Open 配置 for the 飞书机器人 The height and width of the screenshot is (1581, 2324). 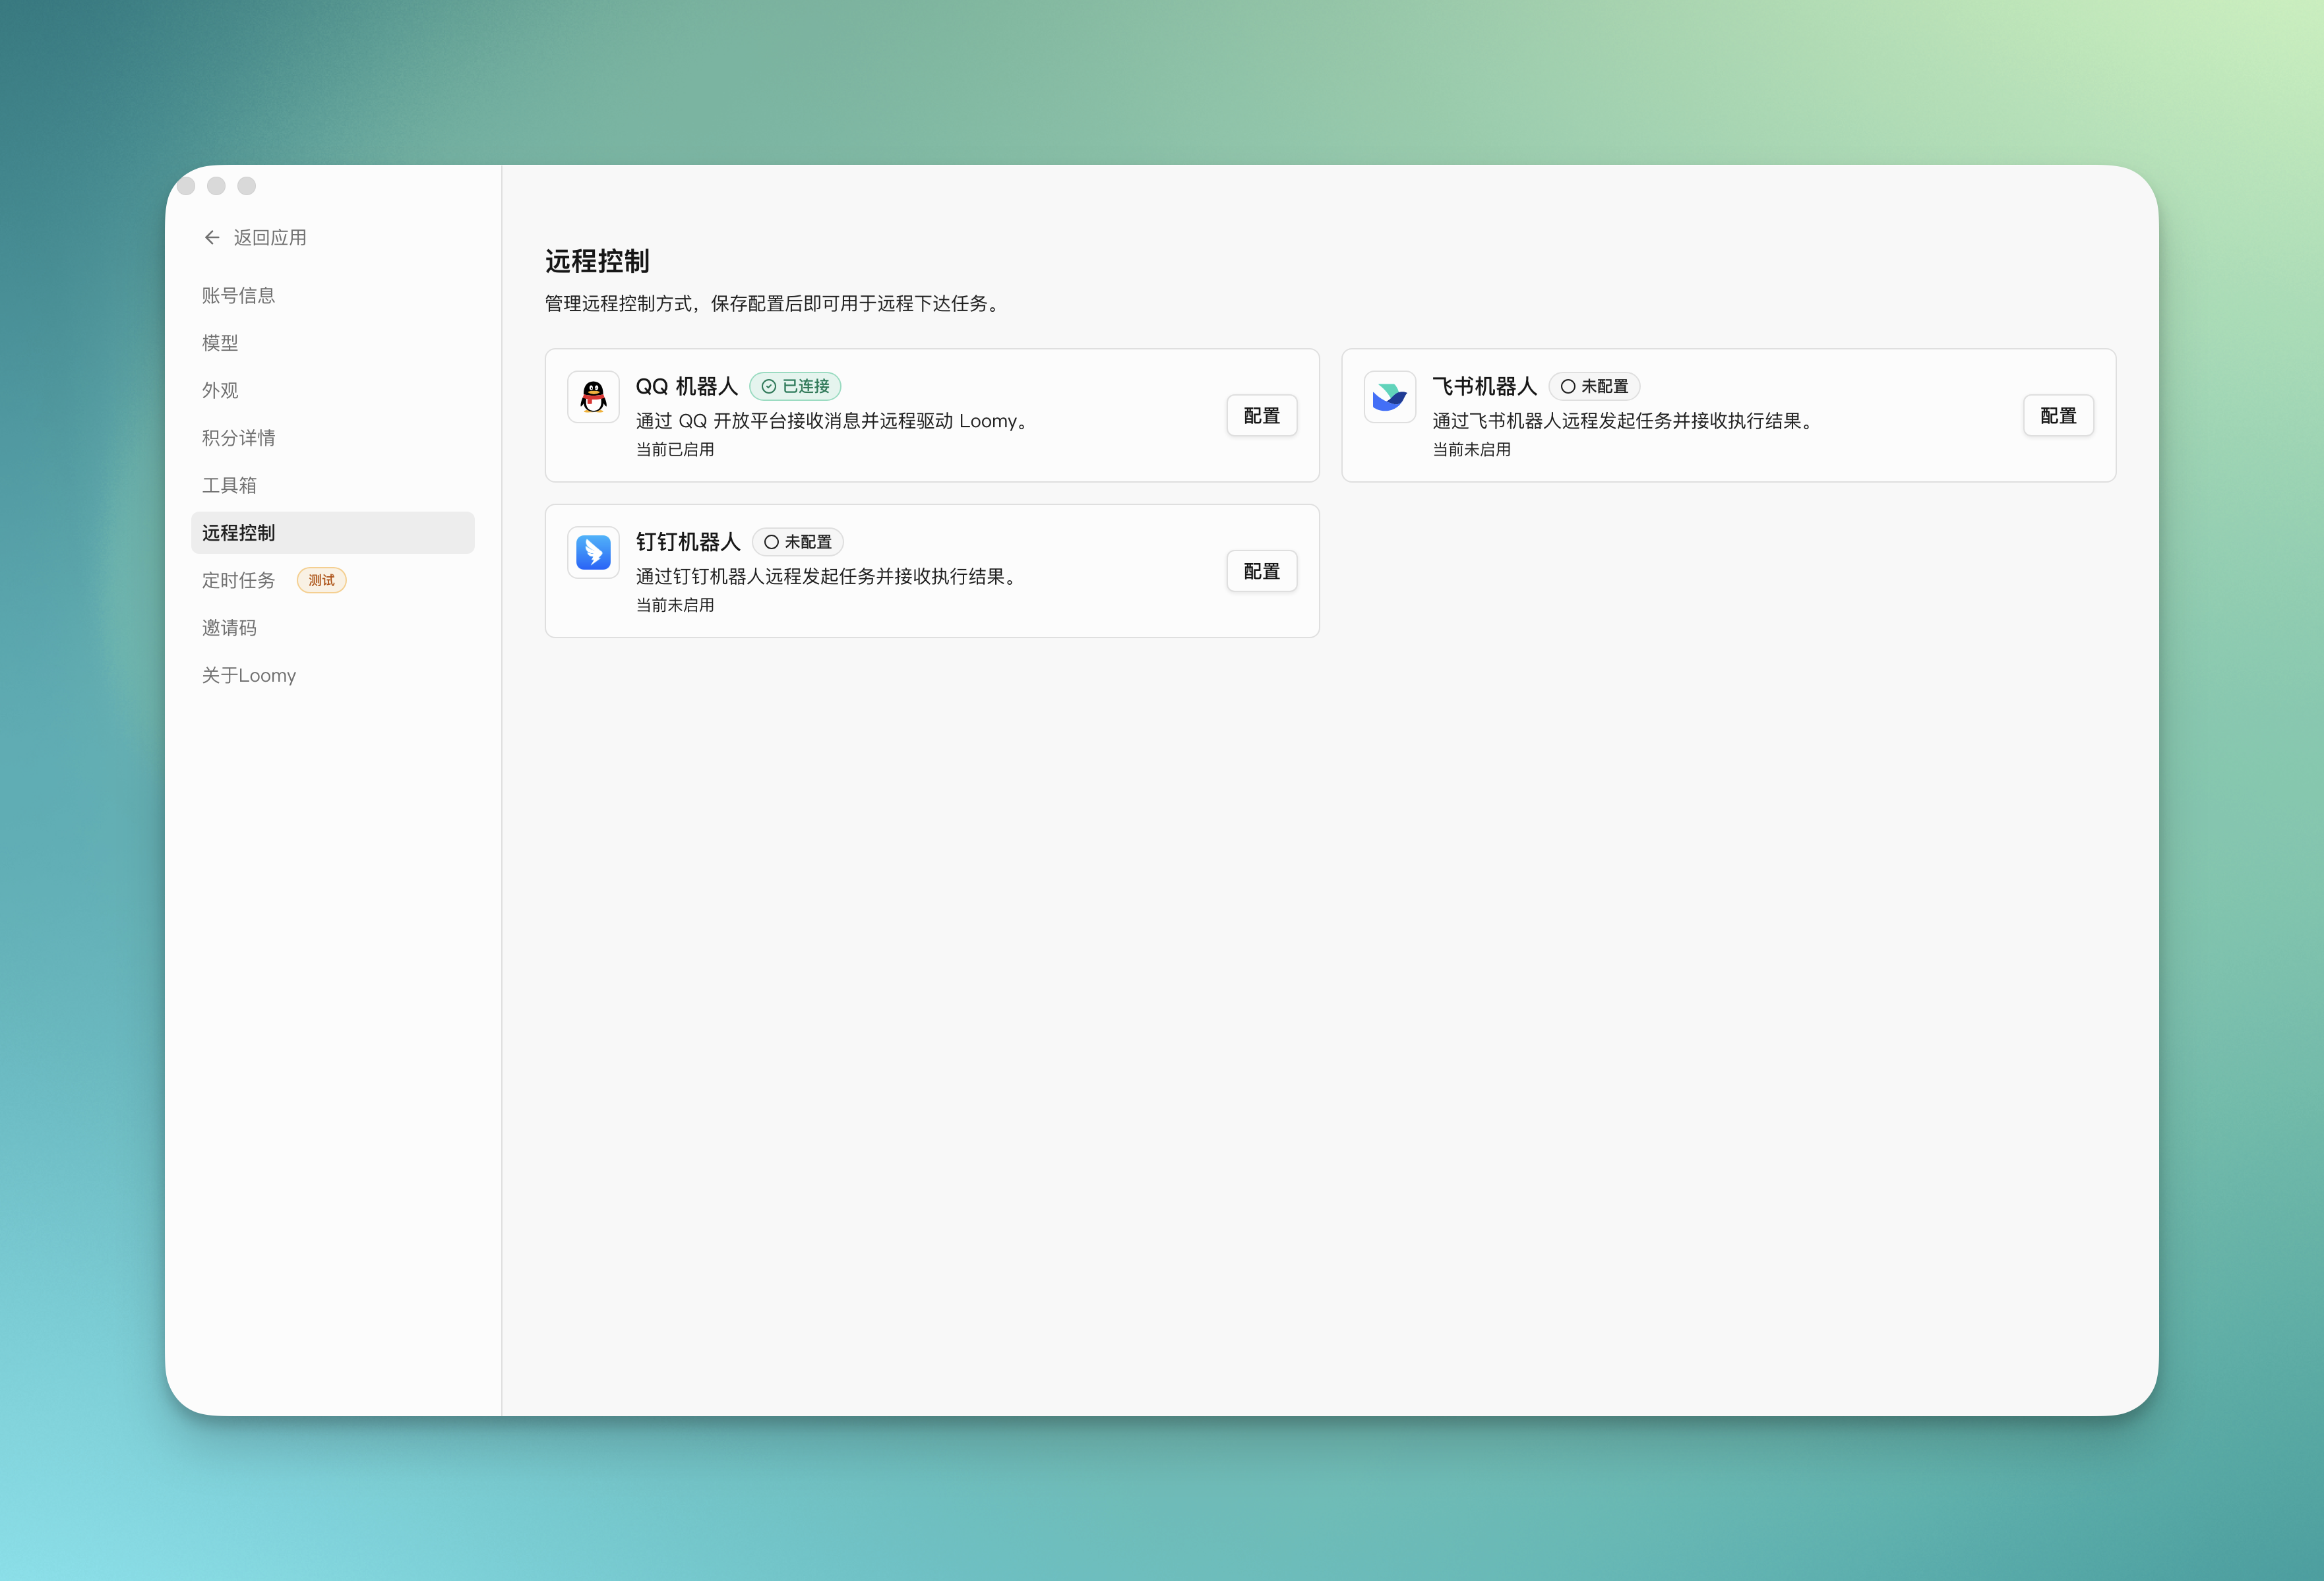pyautogui.click(x=2058, y=415)
